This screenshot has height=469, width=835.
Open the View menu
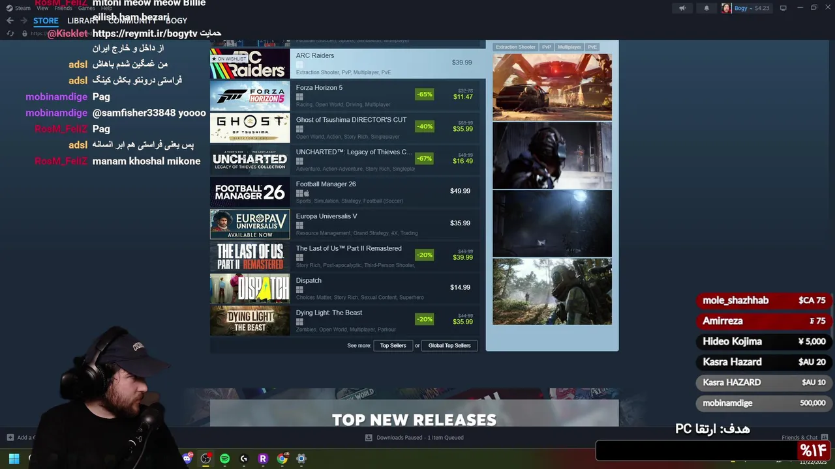tap(42, 8)
